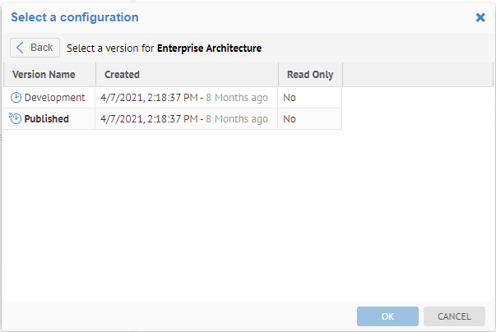Click the Enterprise Architecture label

209,48
